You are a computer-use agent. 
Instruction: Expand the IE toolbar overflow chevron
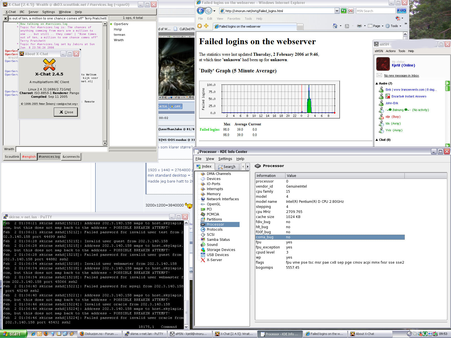[x=406, y=24]
